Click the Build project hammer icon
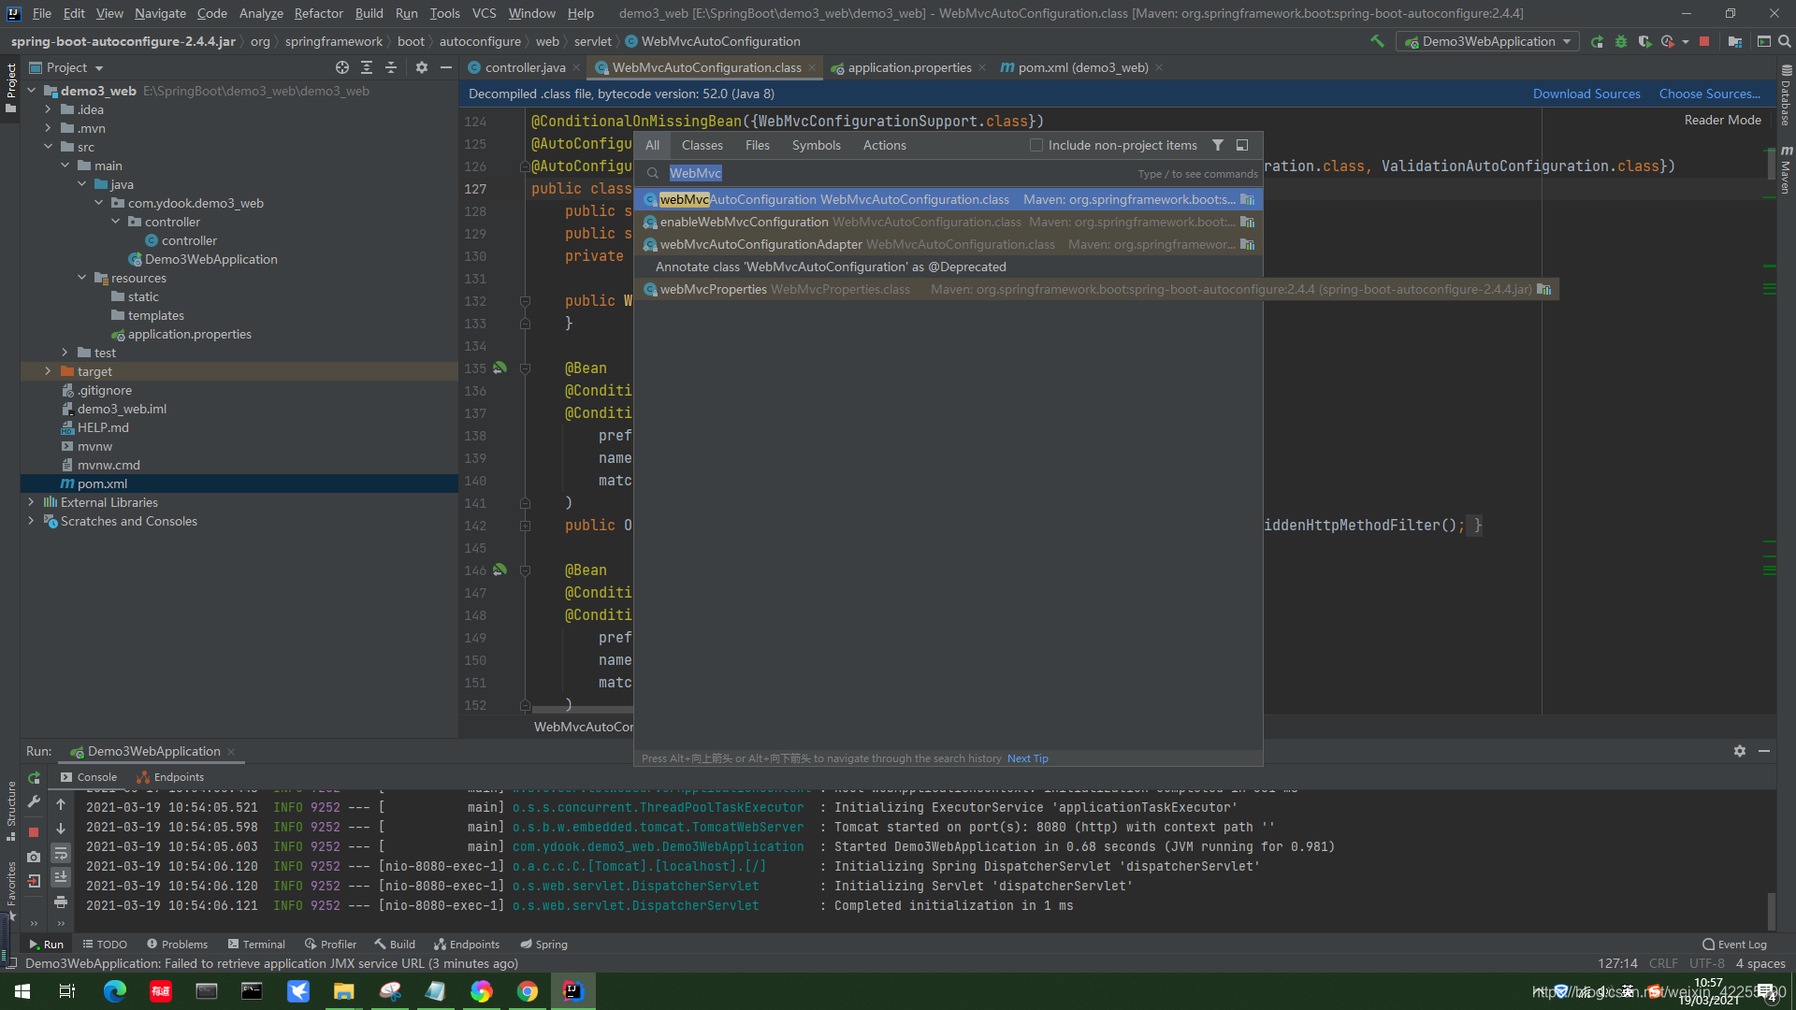This screenshot has height=1010, width=1796. click(x=1377, y=41)
